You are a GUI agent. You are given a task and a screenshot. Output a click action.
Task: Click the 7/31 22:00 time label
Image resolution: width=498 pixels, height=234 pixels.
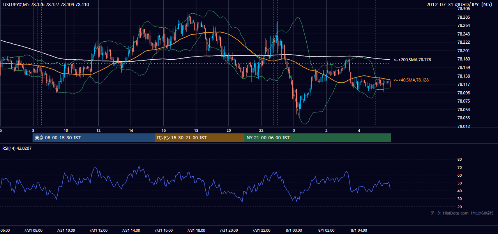(261, 230)
